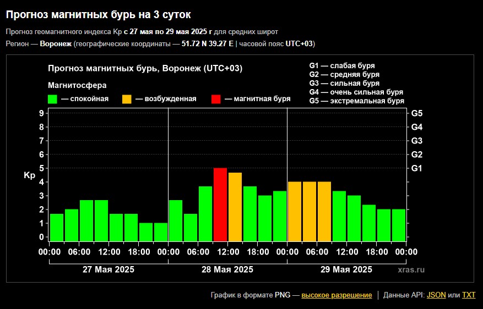The width and height of the screenshot is (483, 309).
Task: Select the yellow bar on 28 May
Action: tap(235, 207)
